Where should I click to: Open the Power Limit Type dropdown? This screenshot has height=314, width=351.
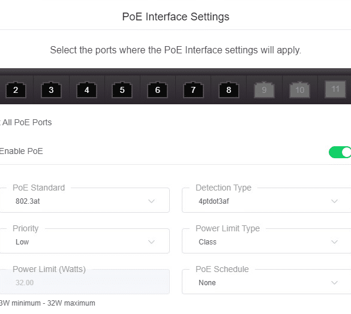pyautogui.click(x=266, y=241)
